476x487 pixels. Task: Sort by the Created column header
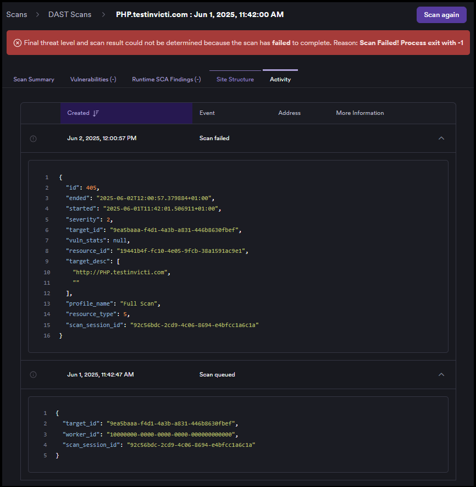click(x=126, y=113)
